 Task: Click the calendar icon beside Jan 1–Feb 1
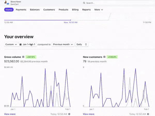point(21,44)
